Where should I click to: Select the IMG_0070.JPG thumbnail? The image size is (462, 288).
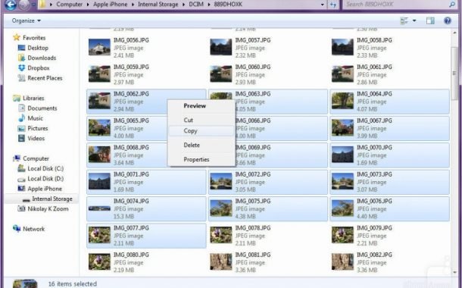coord(342,155)
